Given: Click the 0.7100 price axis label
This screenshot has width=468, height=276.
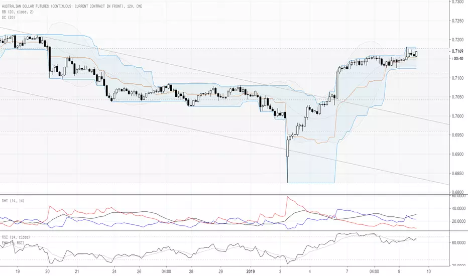Looking at the screenshot, I should pyautogui.click(x=458, y=78).
